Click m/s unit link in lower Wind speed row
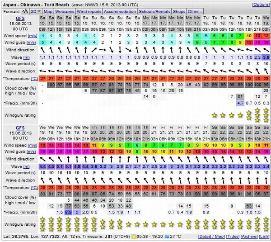271x242 pixels. point(33,145)
